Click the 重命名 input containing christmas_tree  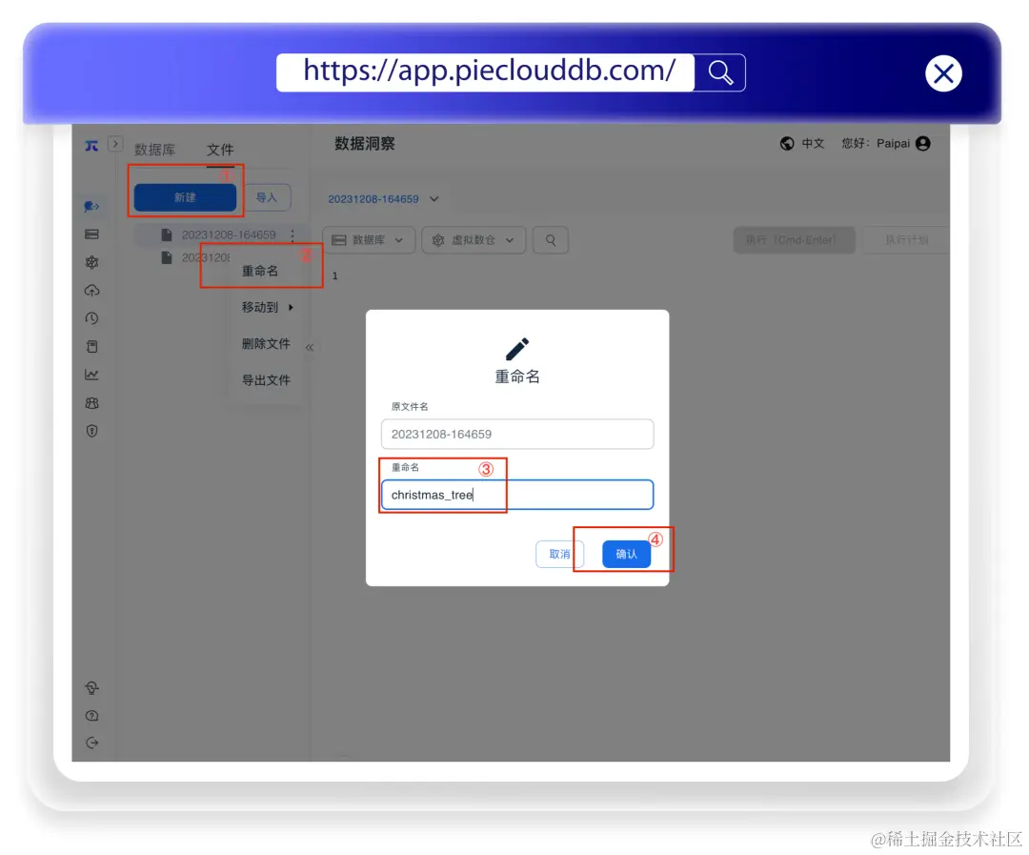coord(517,495)
